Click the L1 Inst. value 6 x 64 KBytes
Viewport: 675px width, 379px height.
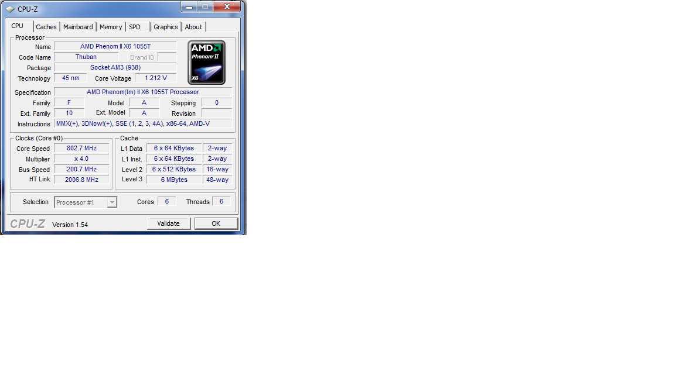tap(174, 159)
